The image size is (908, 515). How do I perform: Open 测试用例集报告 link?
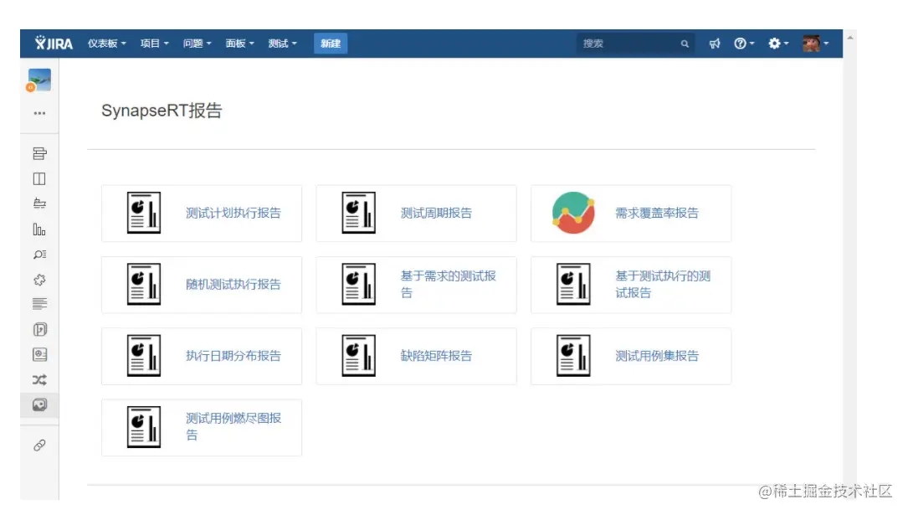657,356
